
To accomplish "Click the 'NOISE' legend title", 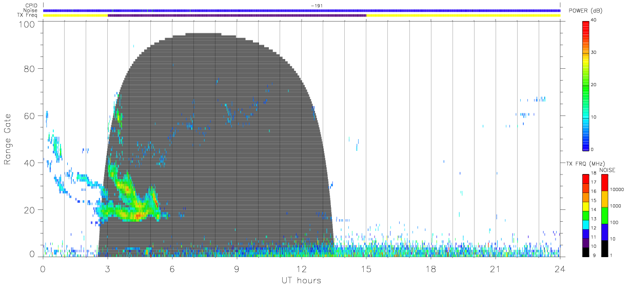I will pos(607,170).
